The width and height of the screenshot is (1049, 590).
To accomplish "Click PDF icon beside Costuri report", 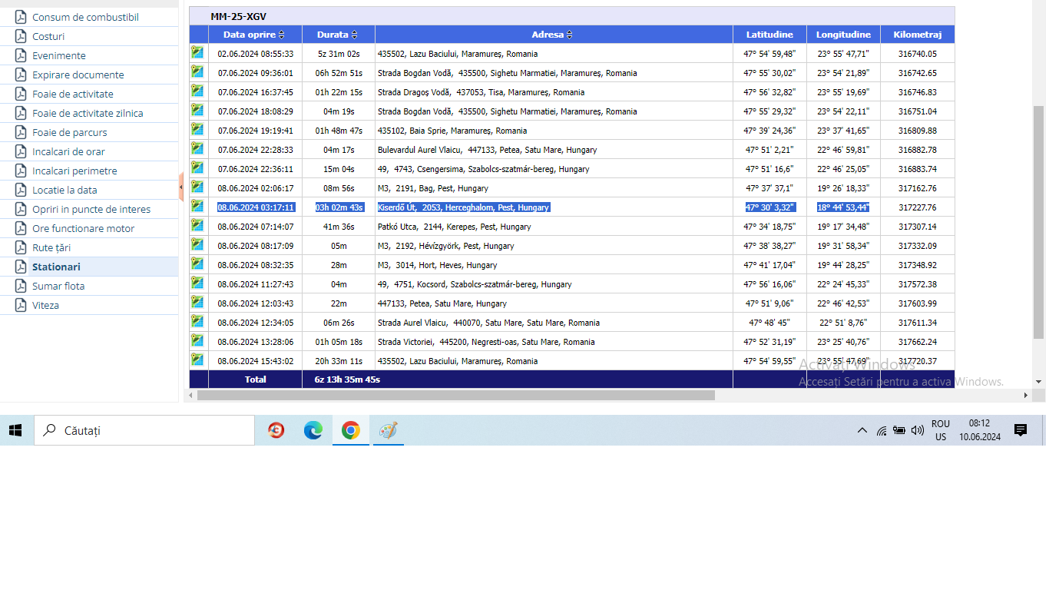I will [20, 36].
